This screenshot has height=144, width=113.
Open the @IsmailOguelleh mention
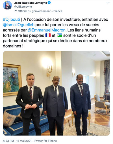tap(19, 25)
